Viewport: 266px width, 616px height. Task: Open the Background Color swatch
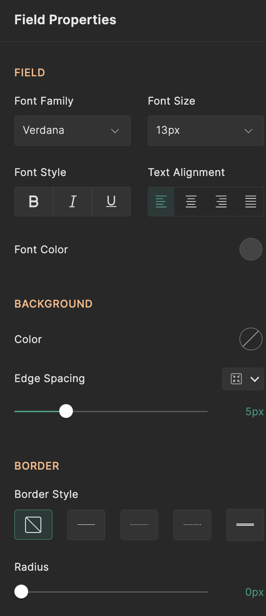pos(251,339)
